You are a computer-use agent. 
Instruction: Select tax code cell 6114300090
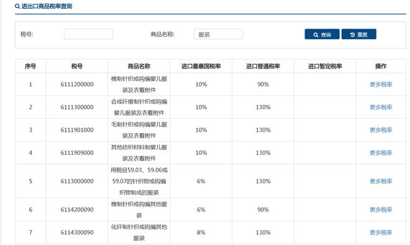pos(77,232)
